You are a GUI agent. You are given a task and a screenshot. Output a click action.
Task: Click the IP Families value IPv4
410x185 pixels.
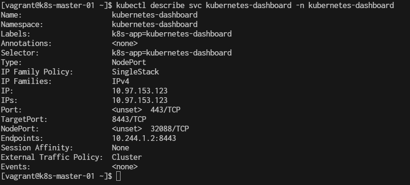121,82
